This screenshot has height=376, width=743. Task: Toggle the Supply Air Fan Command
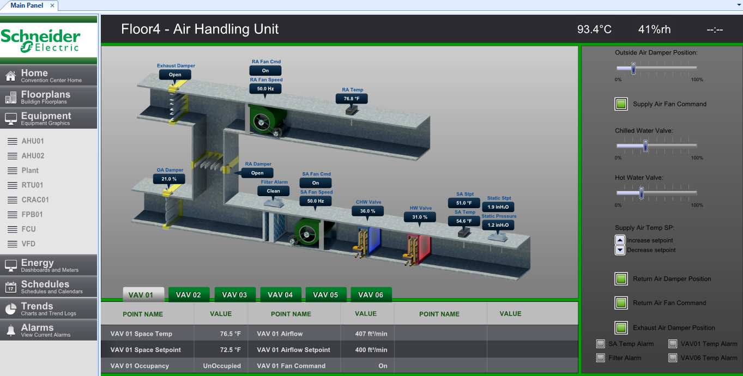[621, 104]
